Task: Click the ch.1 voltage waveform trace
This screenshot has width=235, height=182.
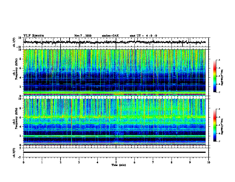Action: click(115, 42)
